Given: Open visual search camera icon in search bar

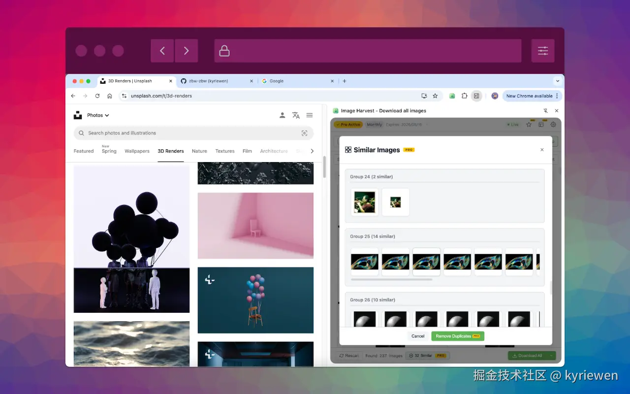Looking at the screenshot, I should coord(304,133).
